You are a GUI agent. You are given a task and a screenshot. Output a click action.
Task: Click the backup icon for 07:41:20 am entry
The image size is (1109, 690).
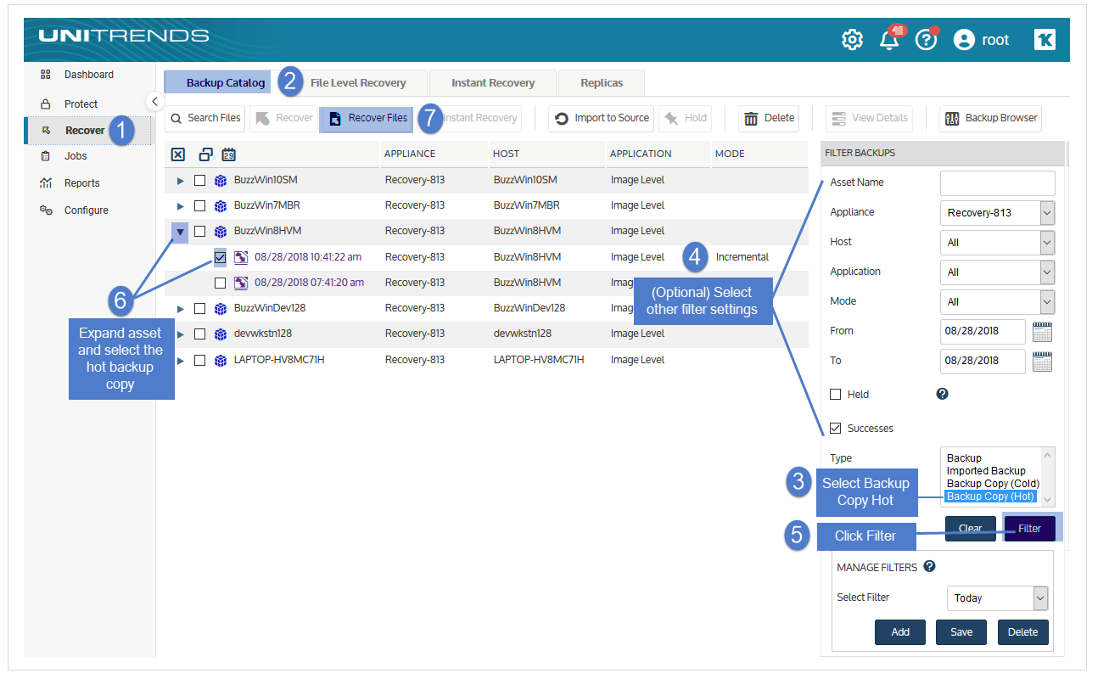tap(241, 283)
